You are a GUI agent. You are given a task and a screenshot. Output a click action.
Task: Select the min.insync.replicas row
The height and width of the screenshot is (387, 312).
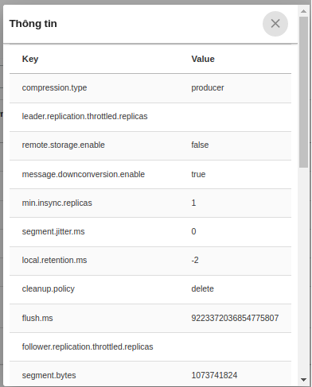[150, 203]
